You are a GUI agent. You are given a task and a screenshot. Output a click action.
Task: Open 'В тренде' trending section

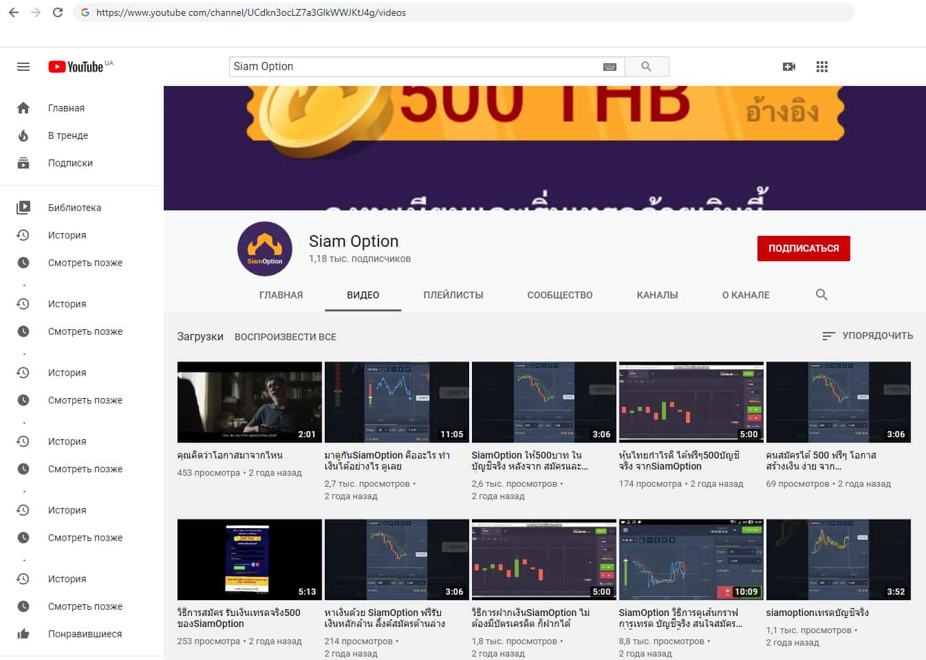[x=68, y=135]
